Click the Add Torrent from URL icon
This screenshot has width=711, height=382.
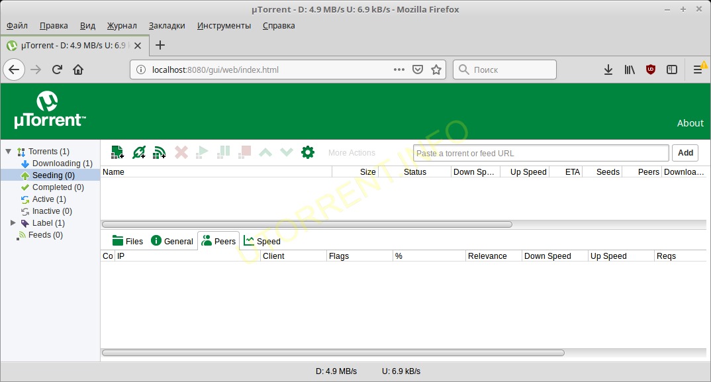[139, 152]
